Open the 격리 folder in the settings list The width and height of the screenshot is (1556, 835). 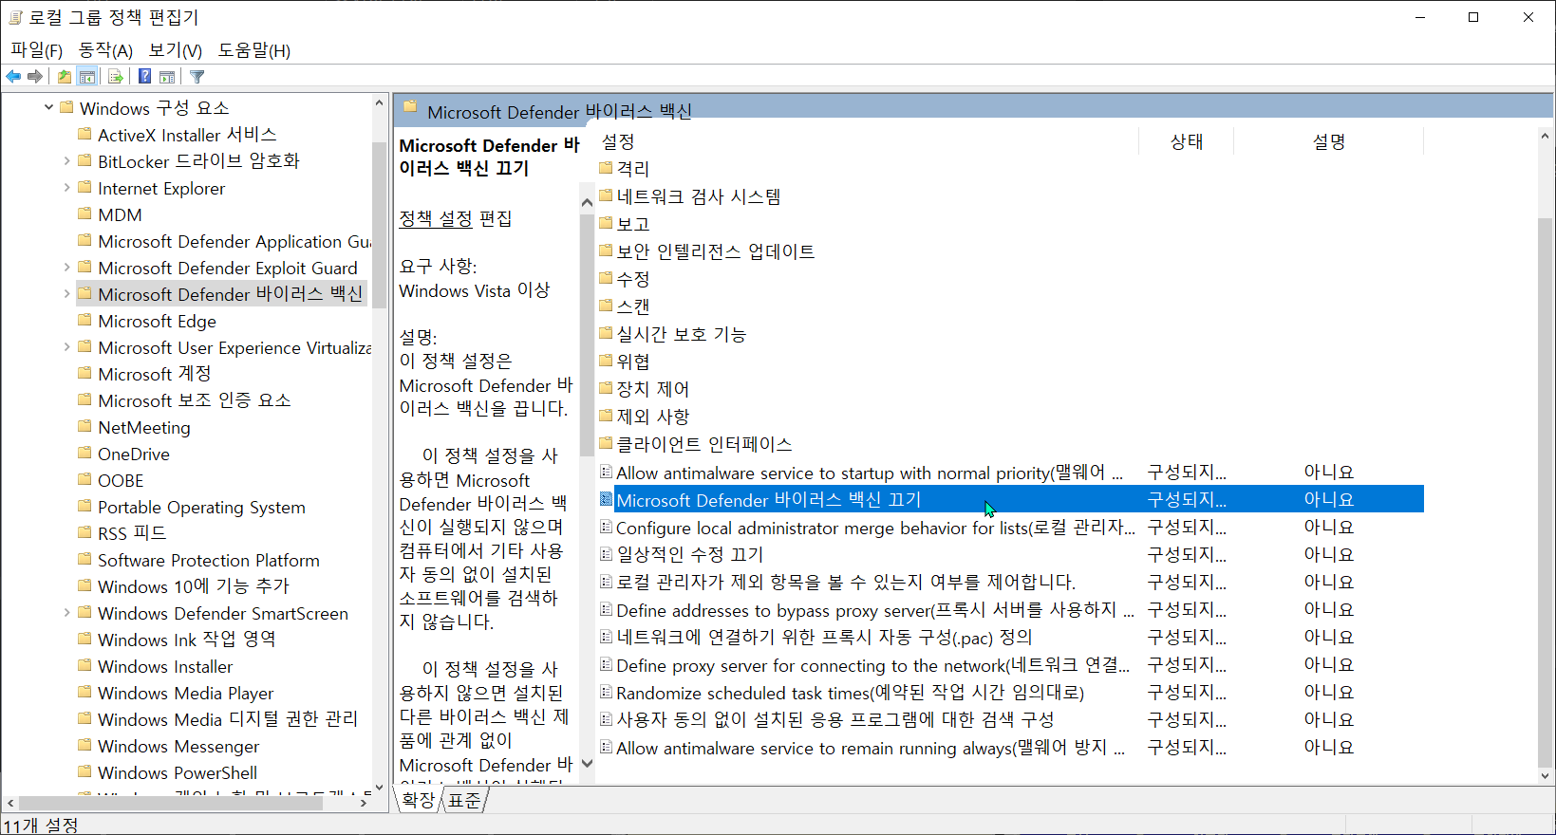click(625, 169)
